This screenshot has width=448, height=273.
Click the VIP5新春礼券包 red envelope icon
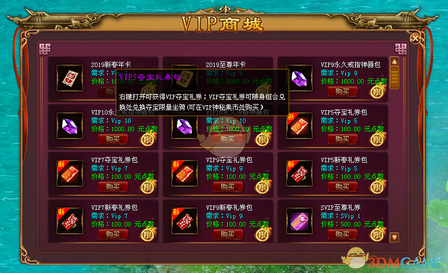[x=299, y=173]
